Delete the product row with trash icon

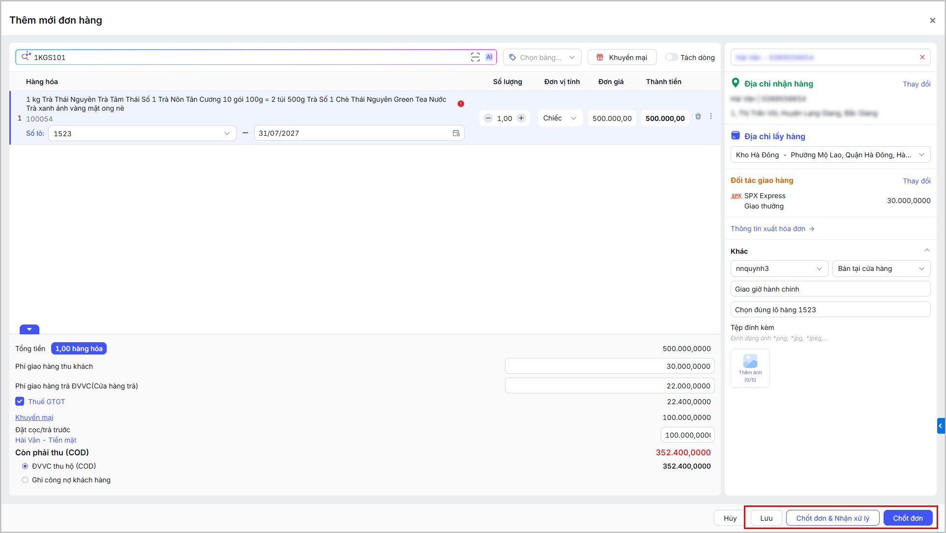(x=698, y=117)
